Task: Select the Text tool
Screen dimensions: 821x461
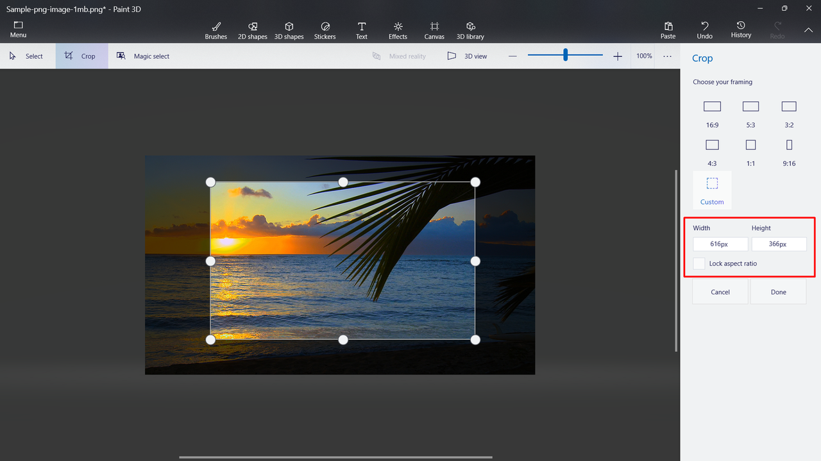Action: [x=362, y=30]
